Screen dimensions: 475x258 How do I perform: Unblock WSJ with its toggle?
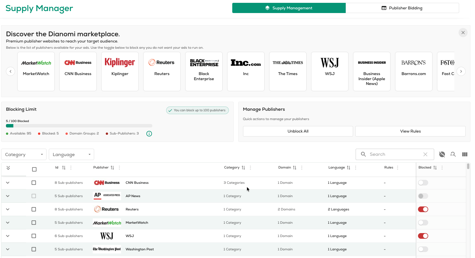[423, 236]
